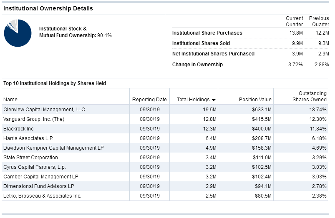
Task: Sort by Total Holdings descending arrow
Action: click(214, 100)
